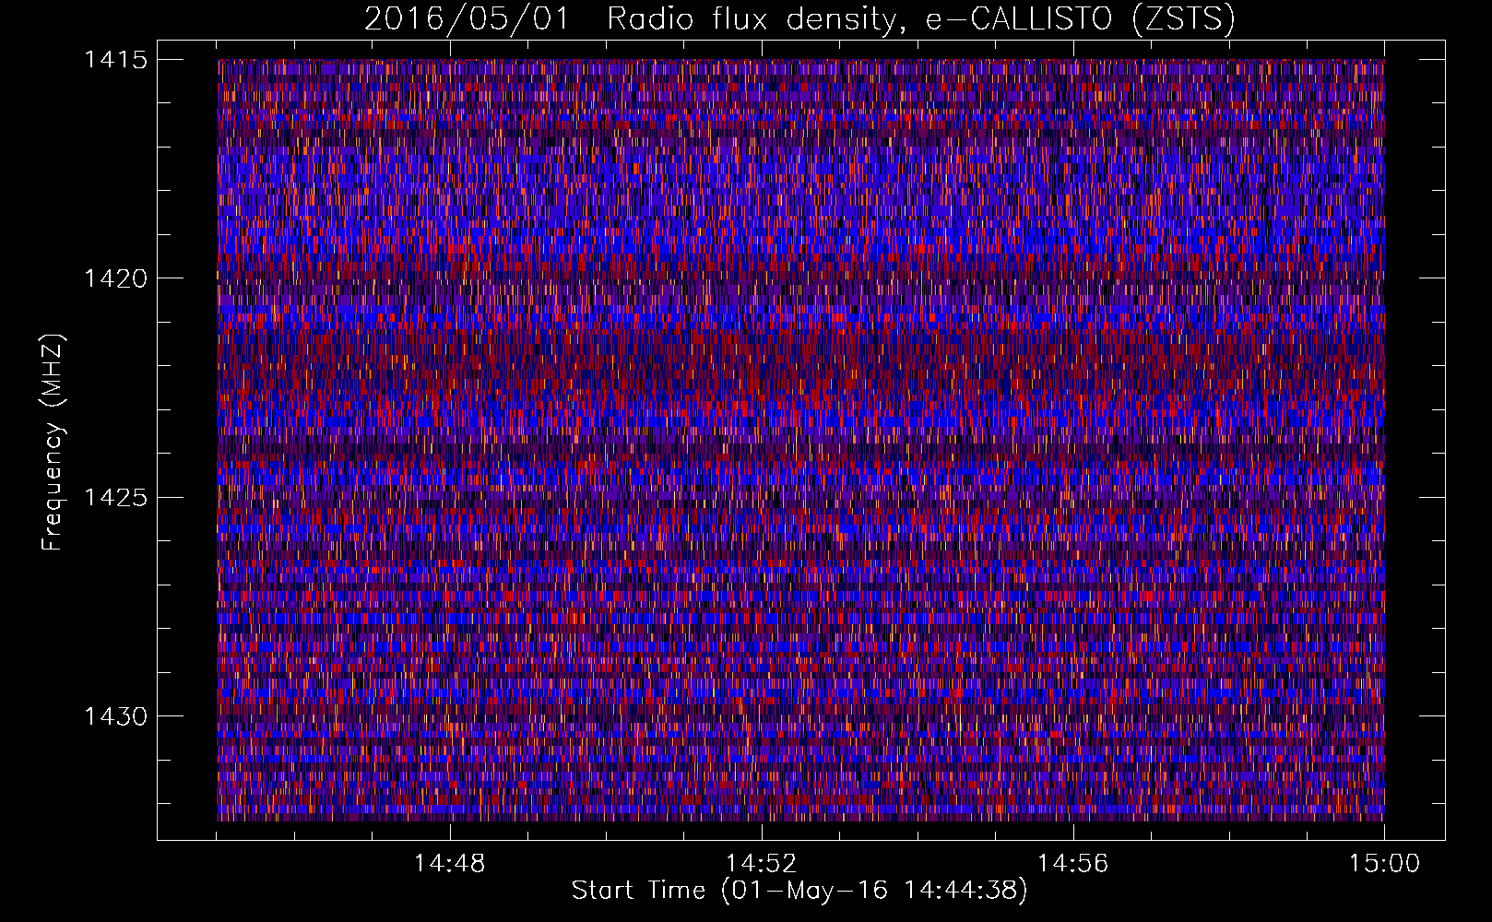This screenshot has height=922, width=1492.
Task: Click the 14:52 time tick label
Action: tap(762, 864)
